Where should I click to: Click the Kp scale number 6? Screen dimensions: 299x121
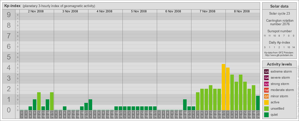9,46
